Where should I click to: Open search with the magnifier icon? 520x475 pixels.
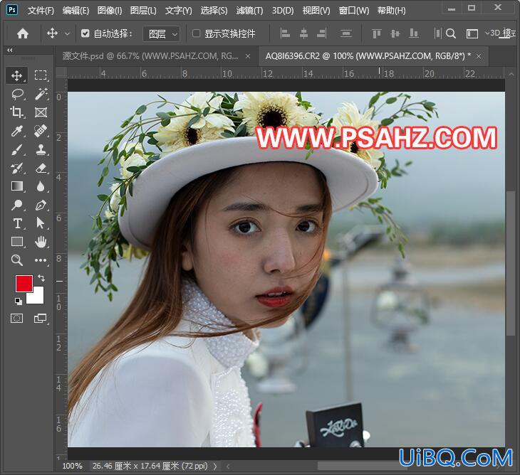point(451,33)
